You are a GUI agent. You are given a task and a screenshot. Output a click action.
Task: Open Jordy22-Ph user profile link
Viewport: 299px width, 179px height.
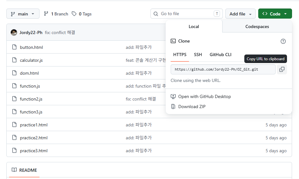31,32
